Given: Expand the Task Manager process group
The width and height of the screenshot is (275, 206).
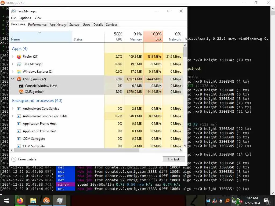Looking at the screenshot, I should pos(13,64).
